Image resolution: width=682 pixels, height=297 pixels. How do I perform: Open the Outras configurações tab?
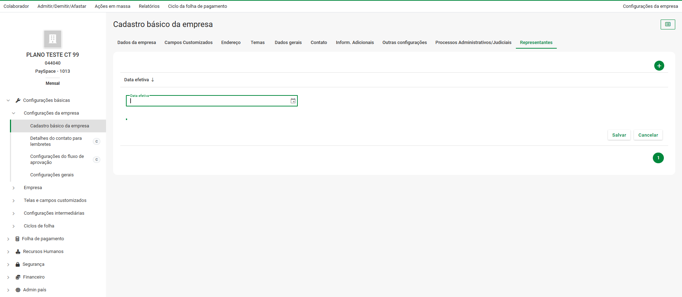click(x=404, y=43)
